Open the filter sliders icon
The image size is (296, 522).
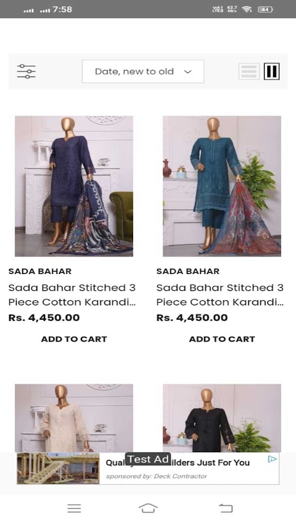26,71
